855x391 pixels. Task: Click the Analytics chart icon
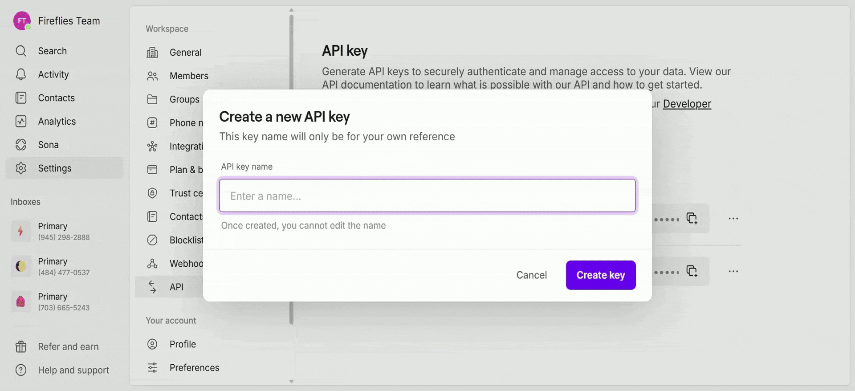tap(21, 121)
